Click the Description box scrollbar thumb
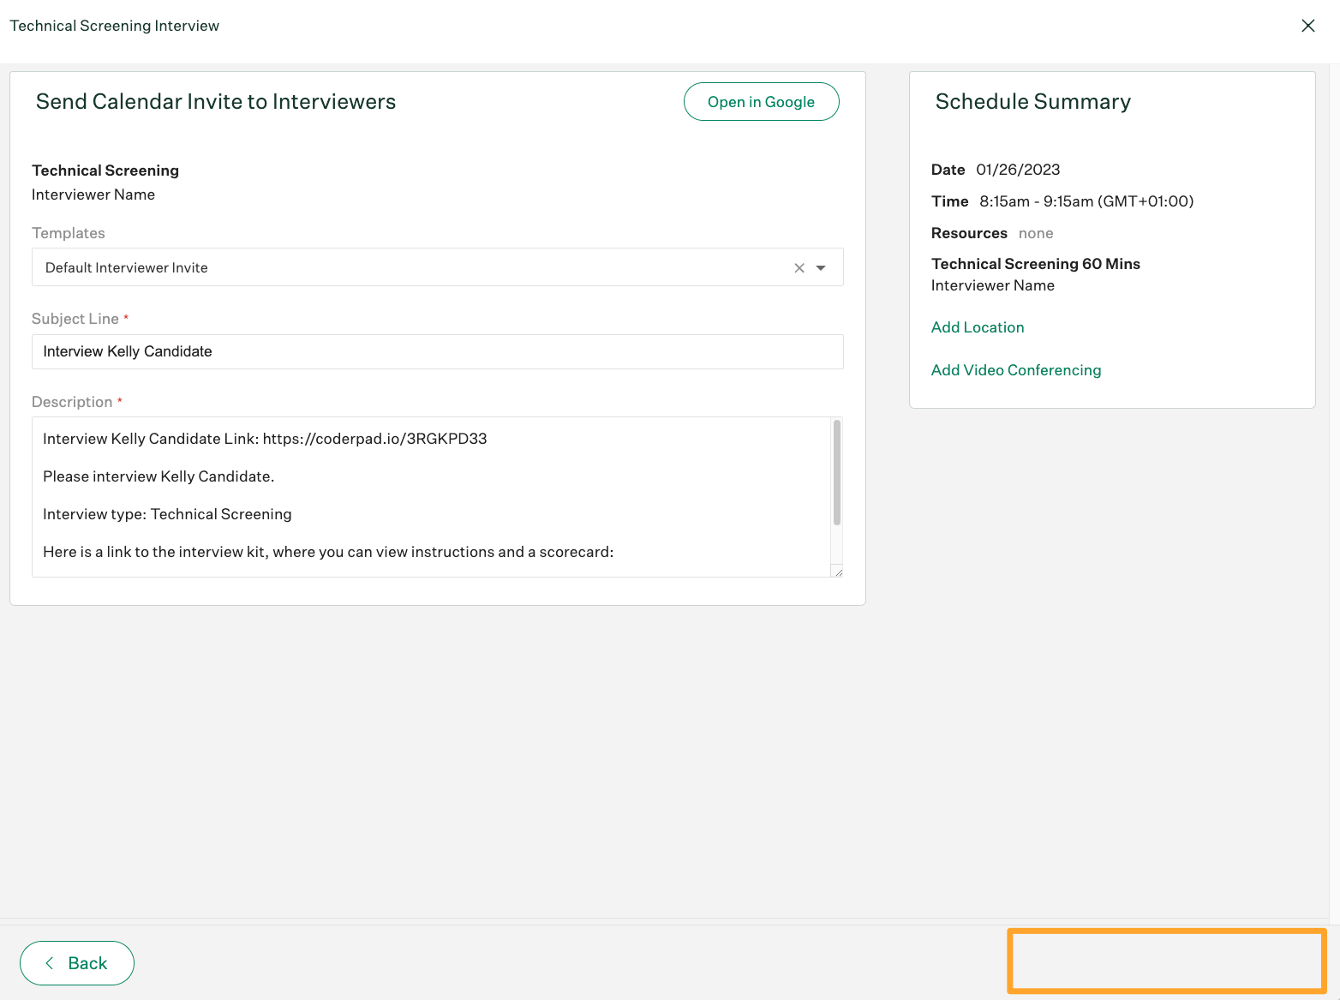 (x=837, y=472)
